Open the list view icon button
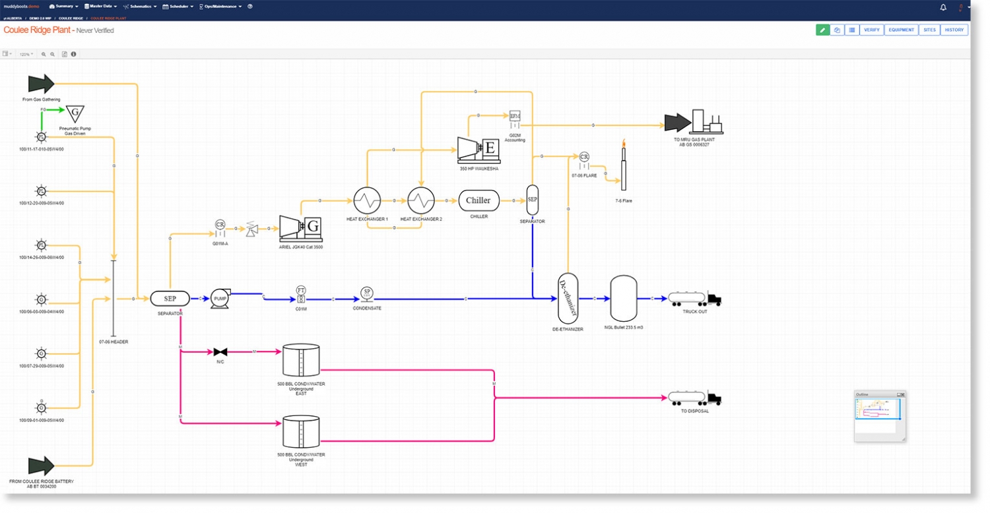 point(852,30)
